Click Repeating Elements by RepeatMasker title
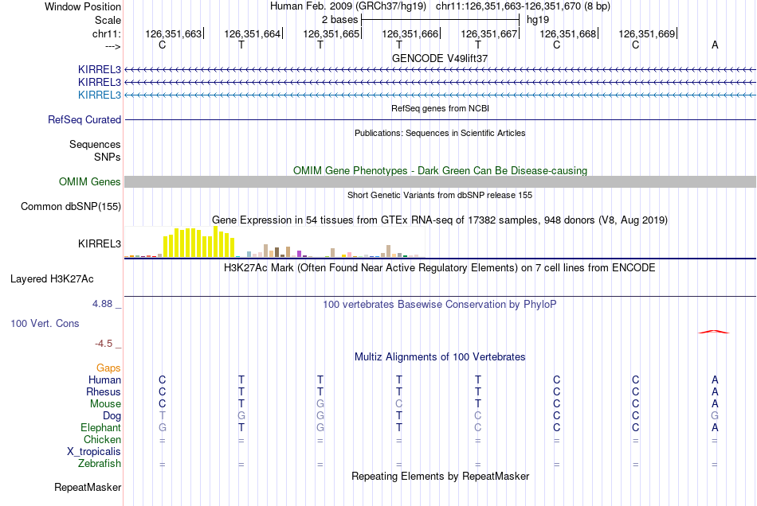757x506 pixels. click(x=440, y=476)
